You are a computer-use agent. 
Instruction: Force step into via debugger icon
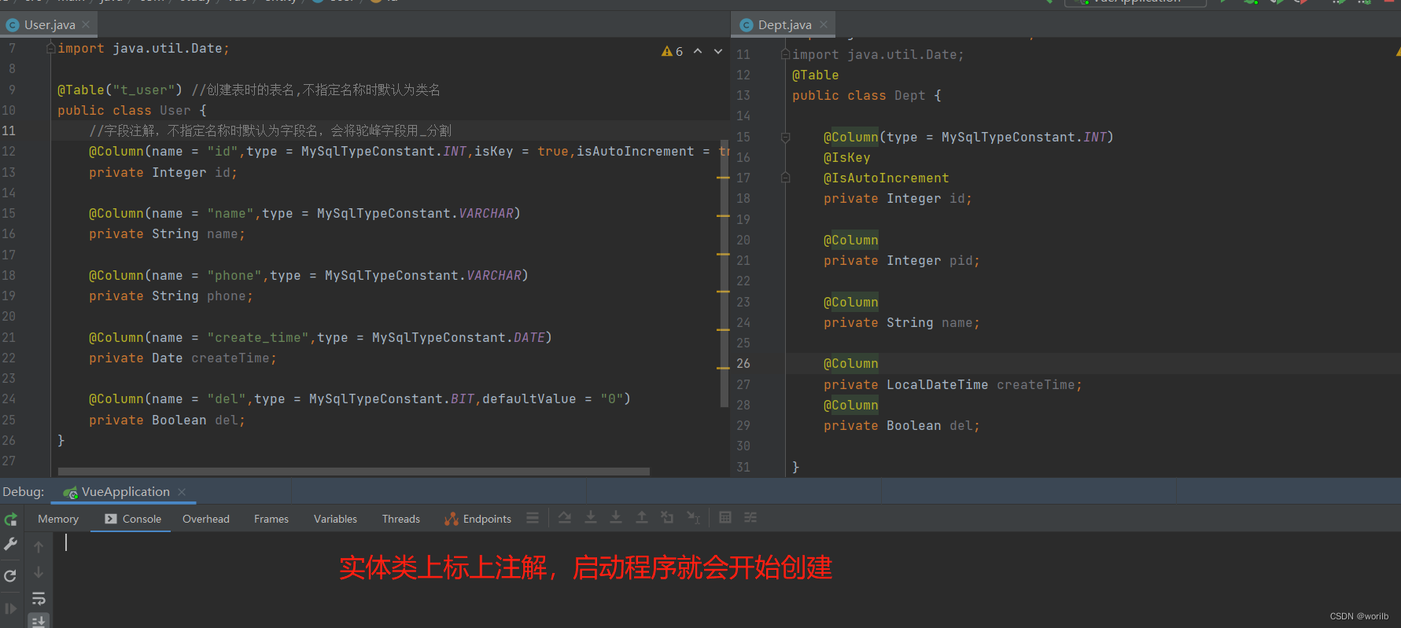point(616,517)
